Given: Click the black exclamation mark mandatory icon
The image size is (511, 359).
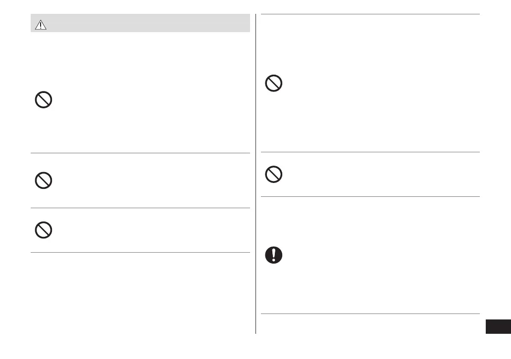Looking at the screenshot, I should 274,255.
